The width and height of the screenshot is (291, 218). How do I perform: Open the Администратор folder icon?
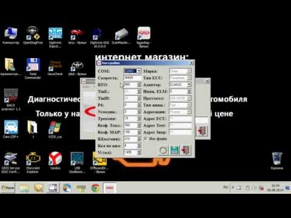(10, 67)
